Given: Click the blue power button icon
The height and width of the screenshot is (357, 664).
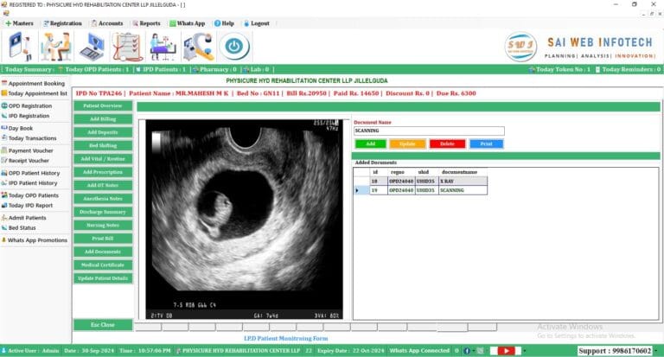Looking at the screenshot, I should point(234,47).
